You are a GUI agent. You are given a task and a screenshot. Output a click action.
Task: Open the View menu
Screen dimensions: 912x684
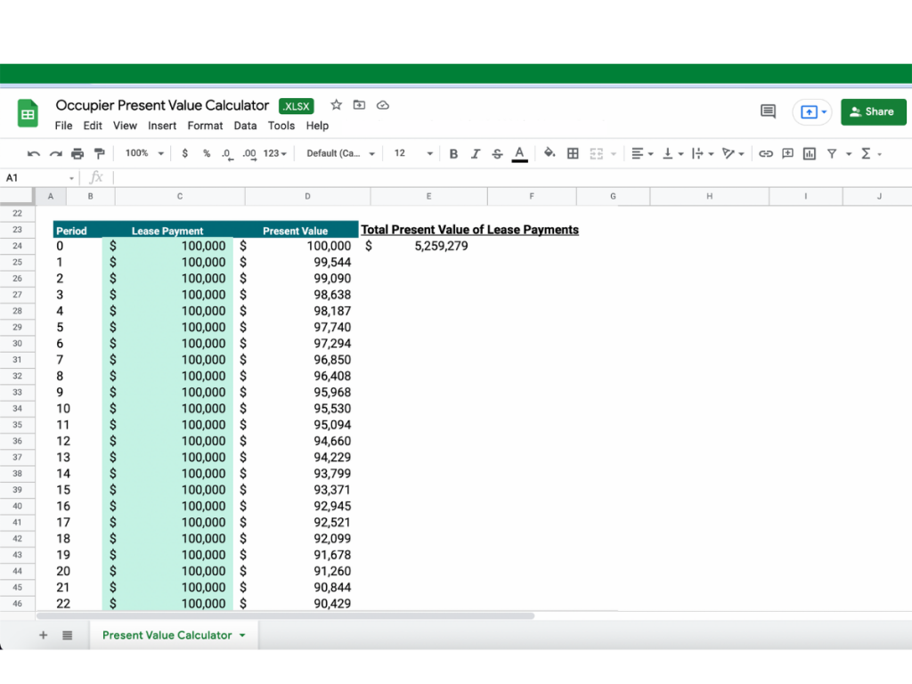(x=125, y=126)
